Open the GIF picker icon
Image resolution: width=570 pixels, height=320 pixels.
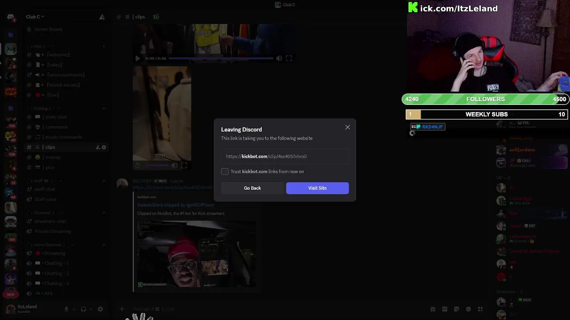(444, 309)
